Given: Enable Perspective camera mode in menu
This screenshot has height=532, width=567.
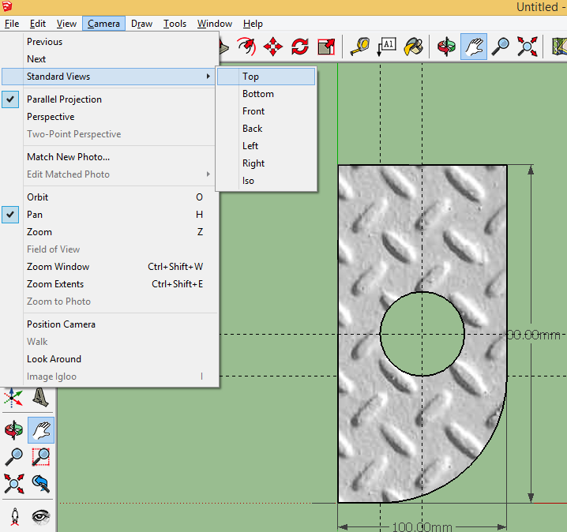Looking at the screenshot, I should coord(51,117).
